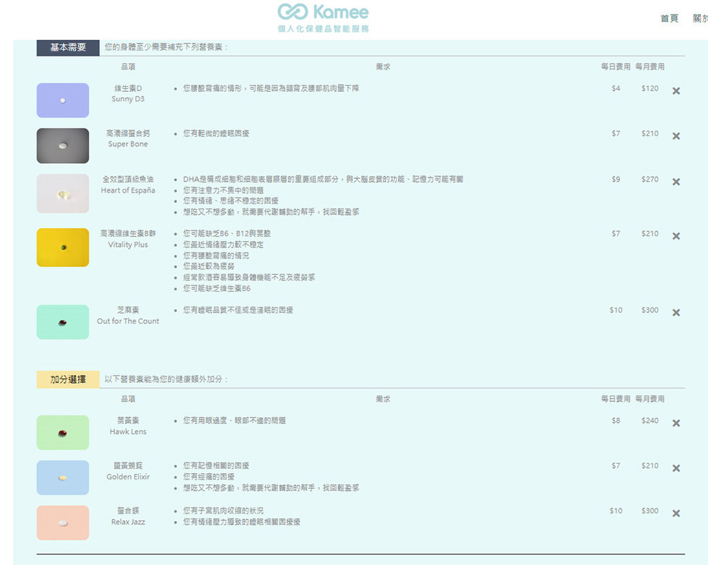
Task: Click the Golden Elixir product name
Action: 128,477
